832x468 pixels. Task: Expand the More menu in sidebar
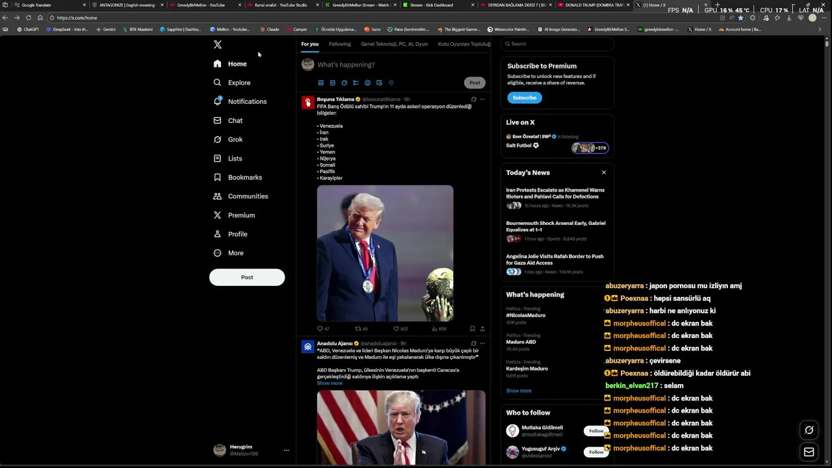228,253
